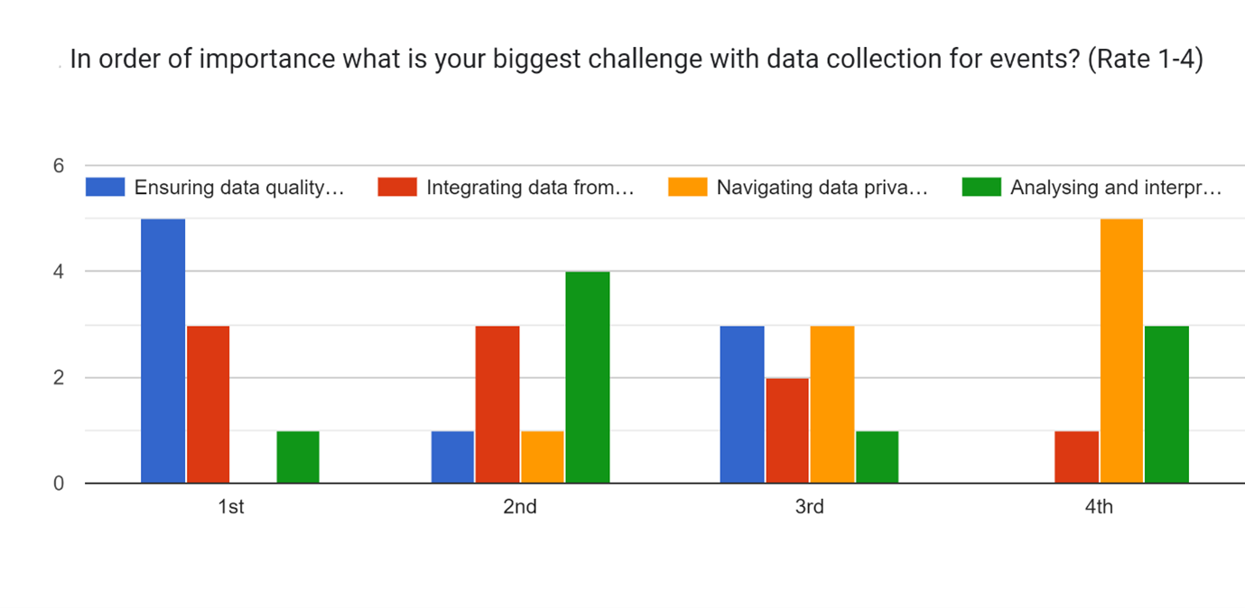Select the Ensuring data quality legend label
Viewport: 1245px width, 608px height.
tap(239, 188)
